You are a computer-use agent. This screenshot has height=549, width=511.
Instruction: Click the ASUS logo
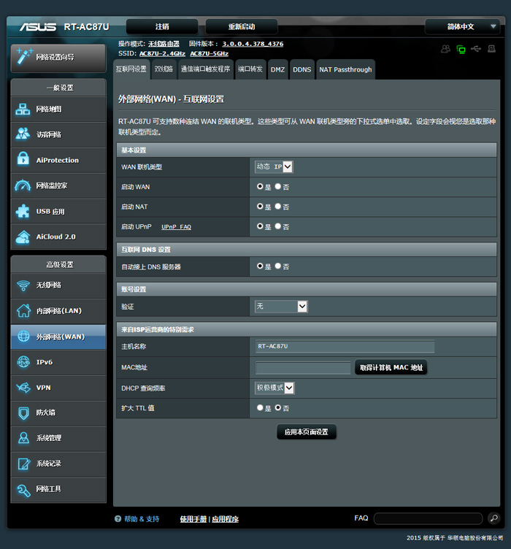(38, 26)
